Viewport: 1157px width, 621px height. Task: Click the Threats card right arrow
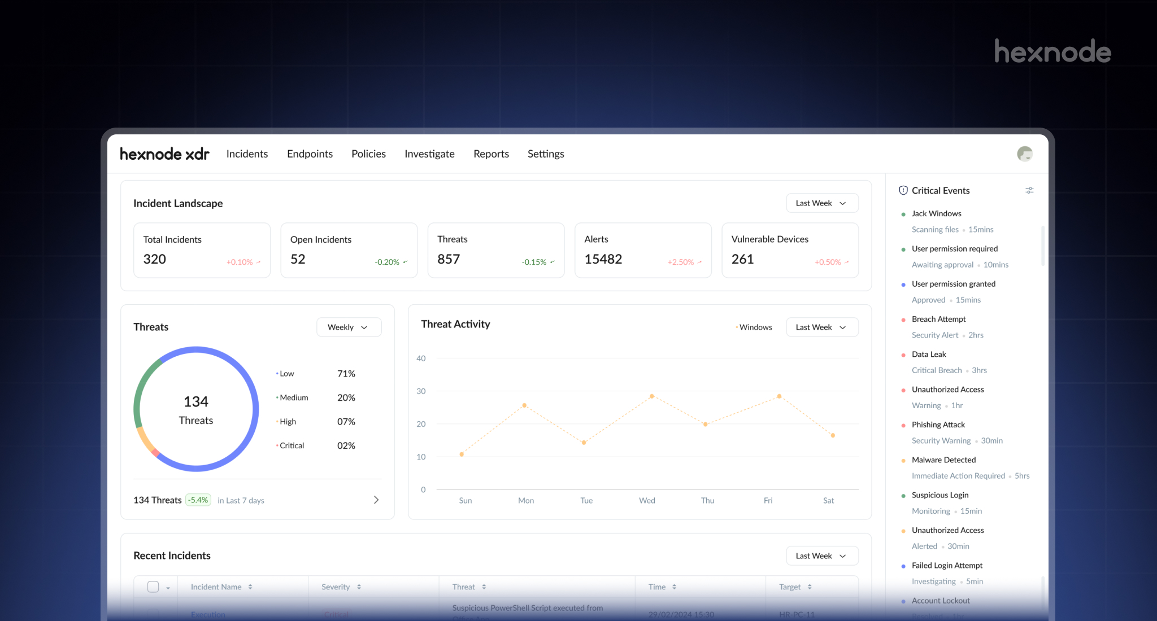click(376, 500)
